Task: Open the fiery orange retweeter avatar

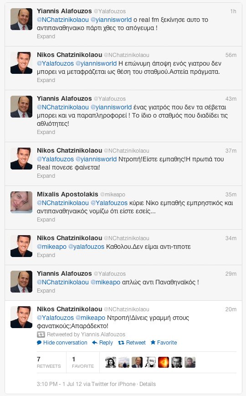Action: 164,362
